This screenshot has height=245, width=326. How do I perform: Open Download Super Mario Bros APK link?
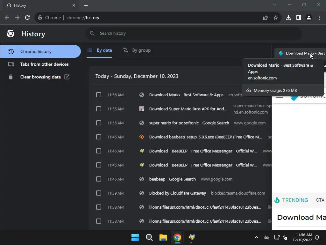(188, 109)
